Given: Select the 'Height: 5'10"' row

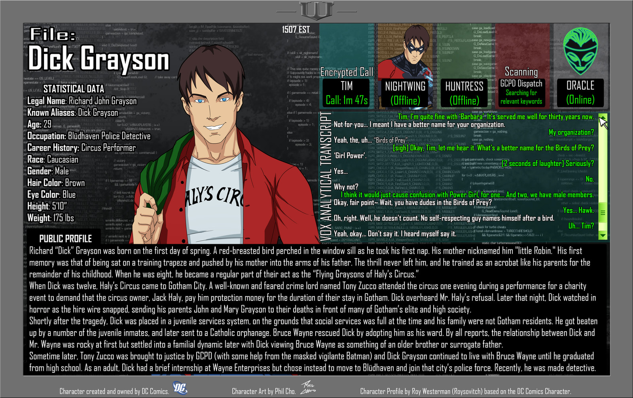Looking at the screenshot, I should tap(47, 206).
